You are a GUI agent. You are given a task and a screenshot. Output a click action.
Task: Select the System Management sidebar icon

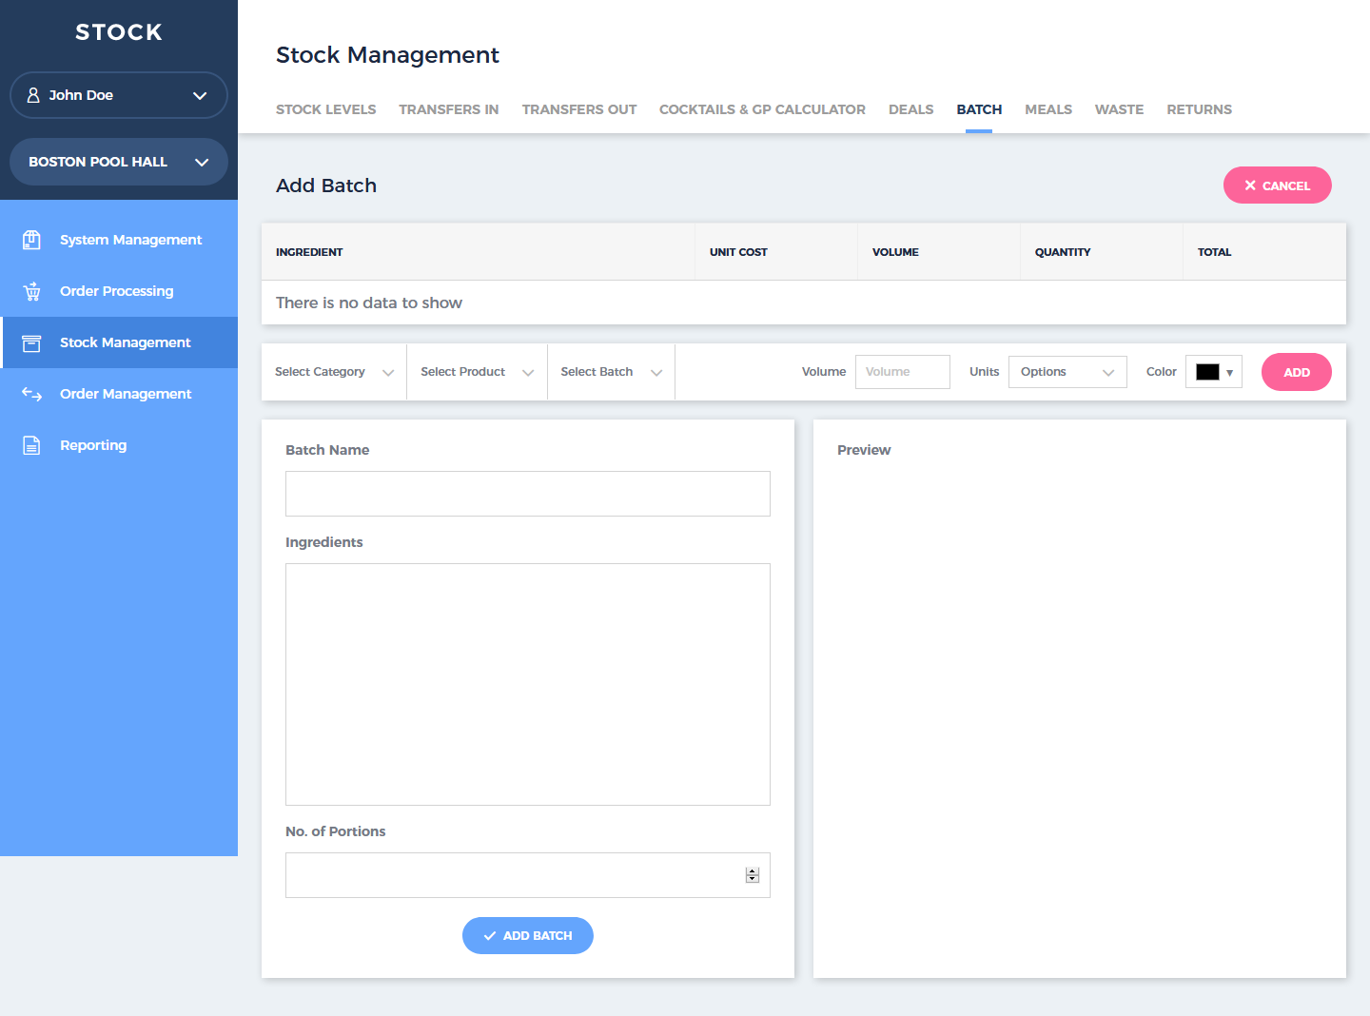click(31, 240)
